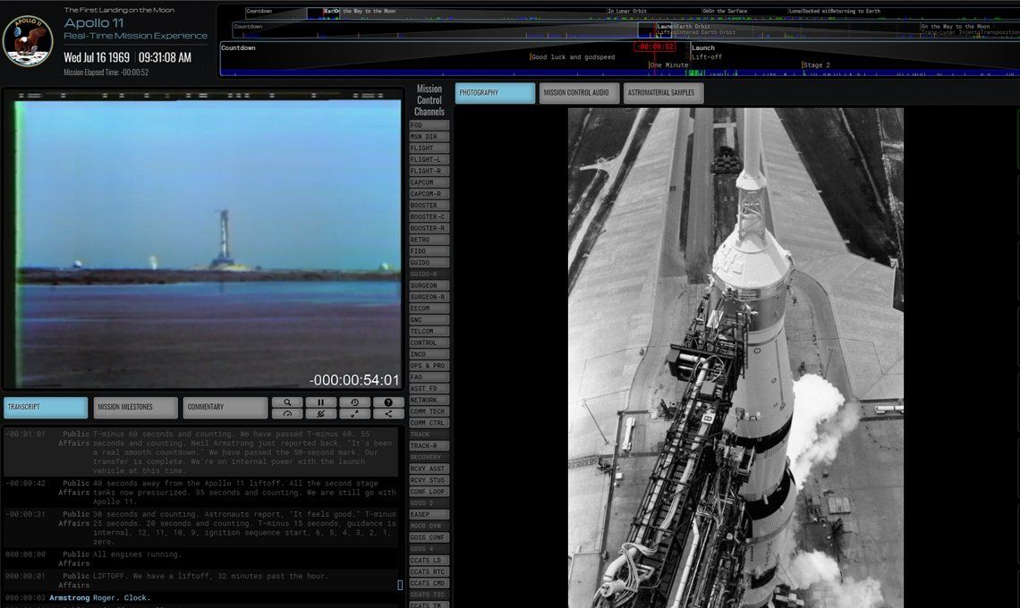Viewport: 1020px width, 608px height.
Task: Select the GUIDO channel
Action: click(x=429, y=263)
